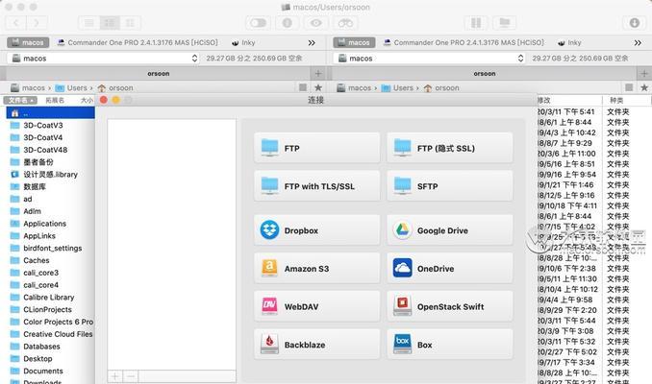Screen dimensions: 652x384
Task: Toggle hidden files switch in toolbar
Action: tap(258, 23)
